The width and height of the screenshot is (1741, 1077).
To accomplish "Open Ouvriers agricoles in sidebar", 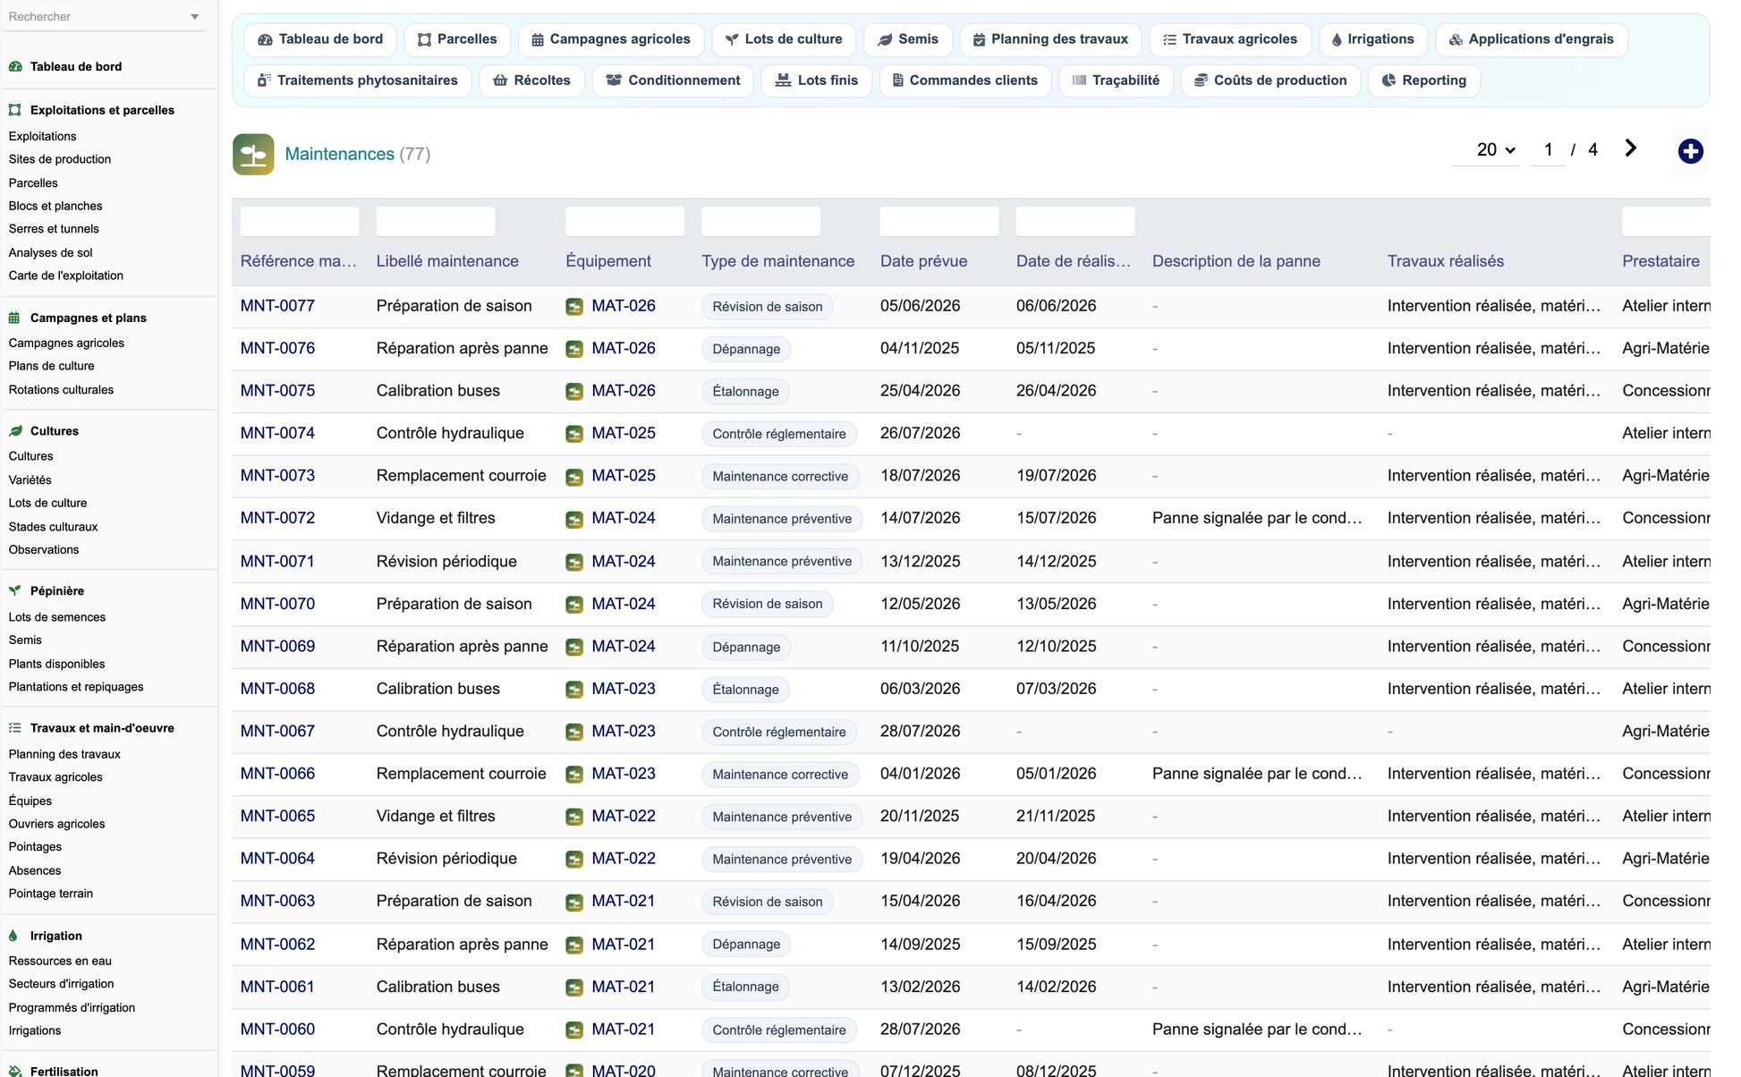I will click(x=56, y=824).
